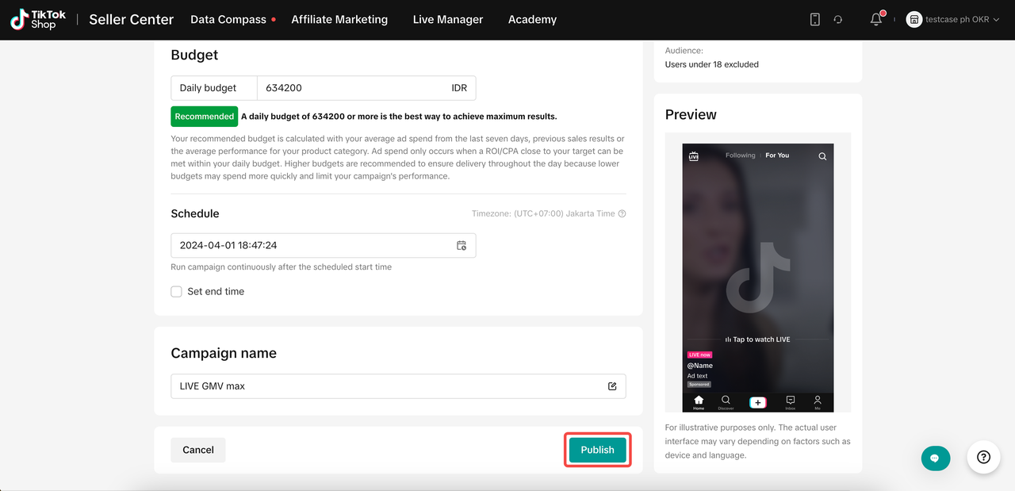The height and width of the screenshot is (491, 1015).
Task: Go to Affiliate Marketing
Action: [x=339, y=19]
